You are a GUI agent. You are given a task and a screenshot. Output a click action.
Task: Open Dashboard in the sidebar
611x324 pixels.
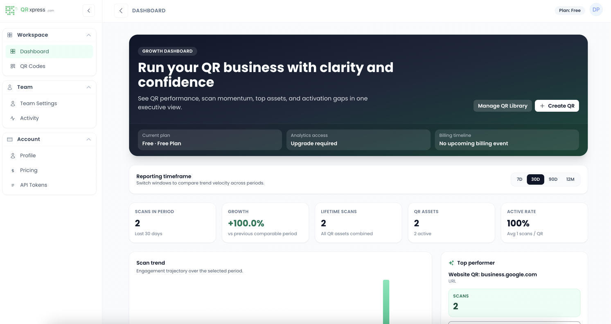[49, 52]
